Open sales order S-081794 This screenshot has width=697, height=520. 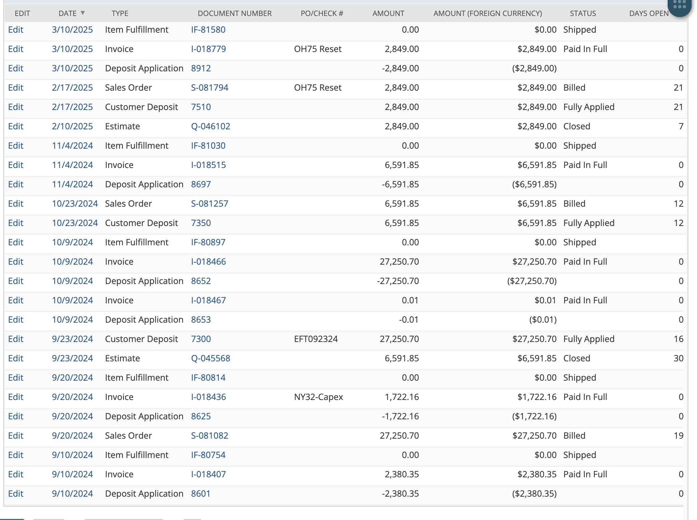click(209, 88)
